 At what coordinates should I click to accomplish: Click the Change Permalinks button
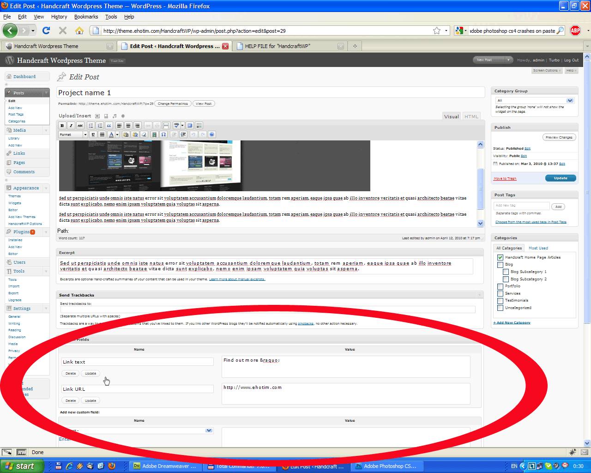click(x=173, y=103)
